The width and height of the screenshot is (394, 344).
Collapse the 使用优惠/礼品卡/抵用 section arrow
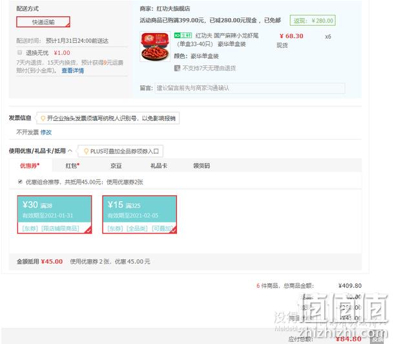coord(70,151)
